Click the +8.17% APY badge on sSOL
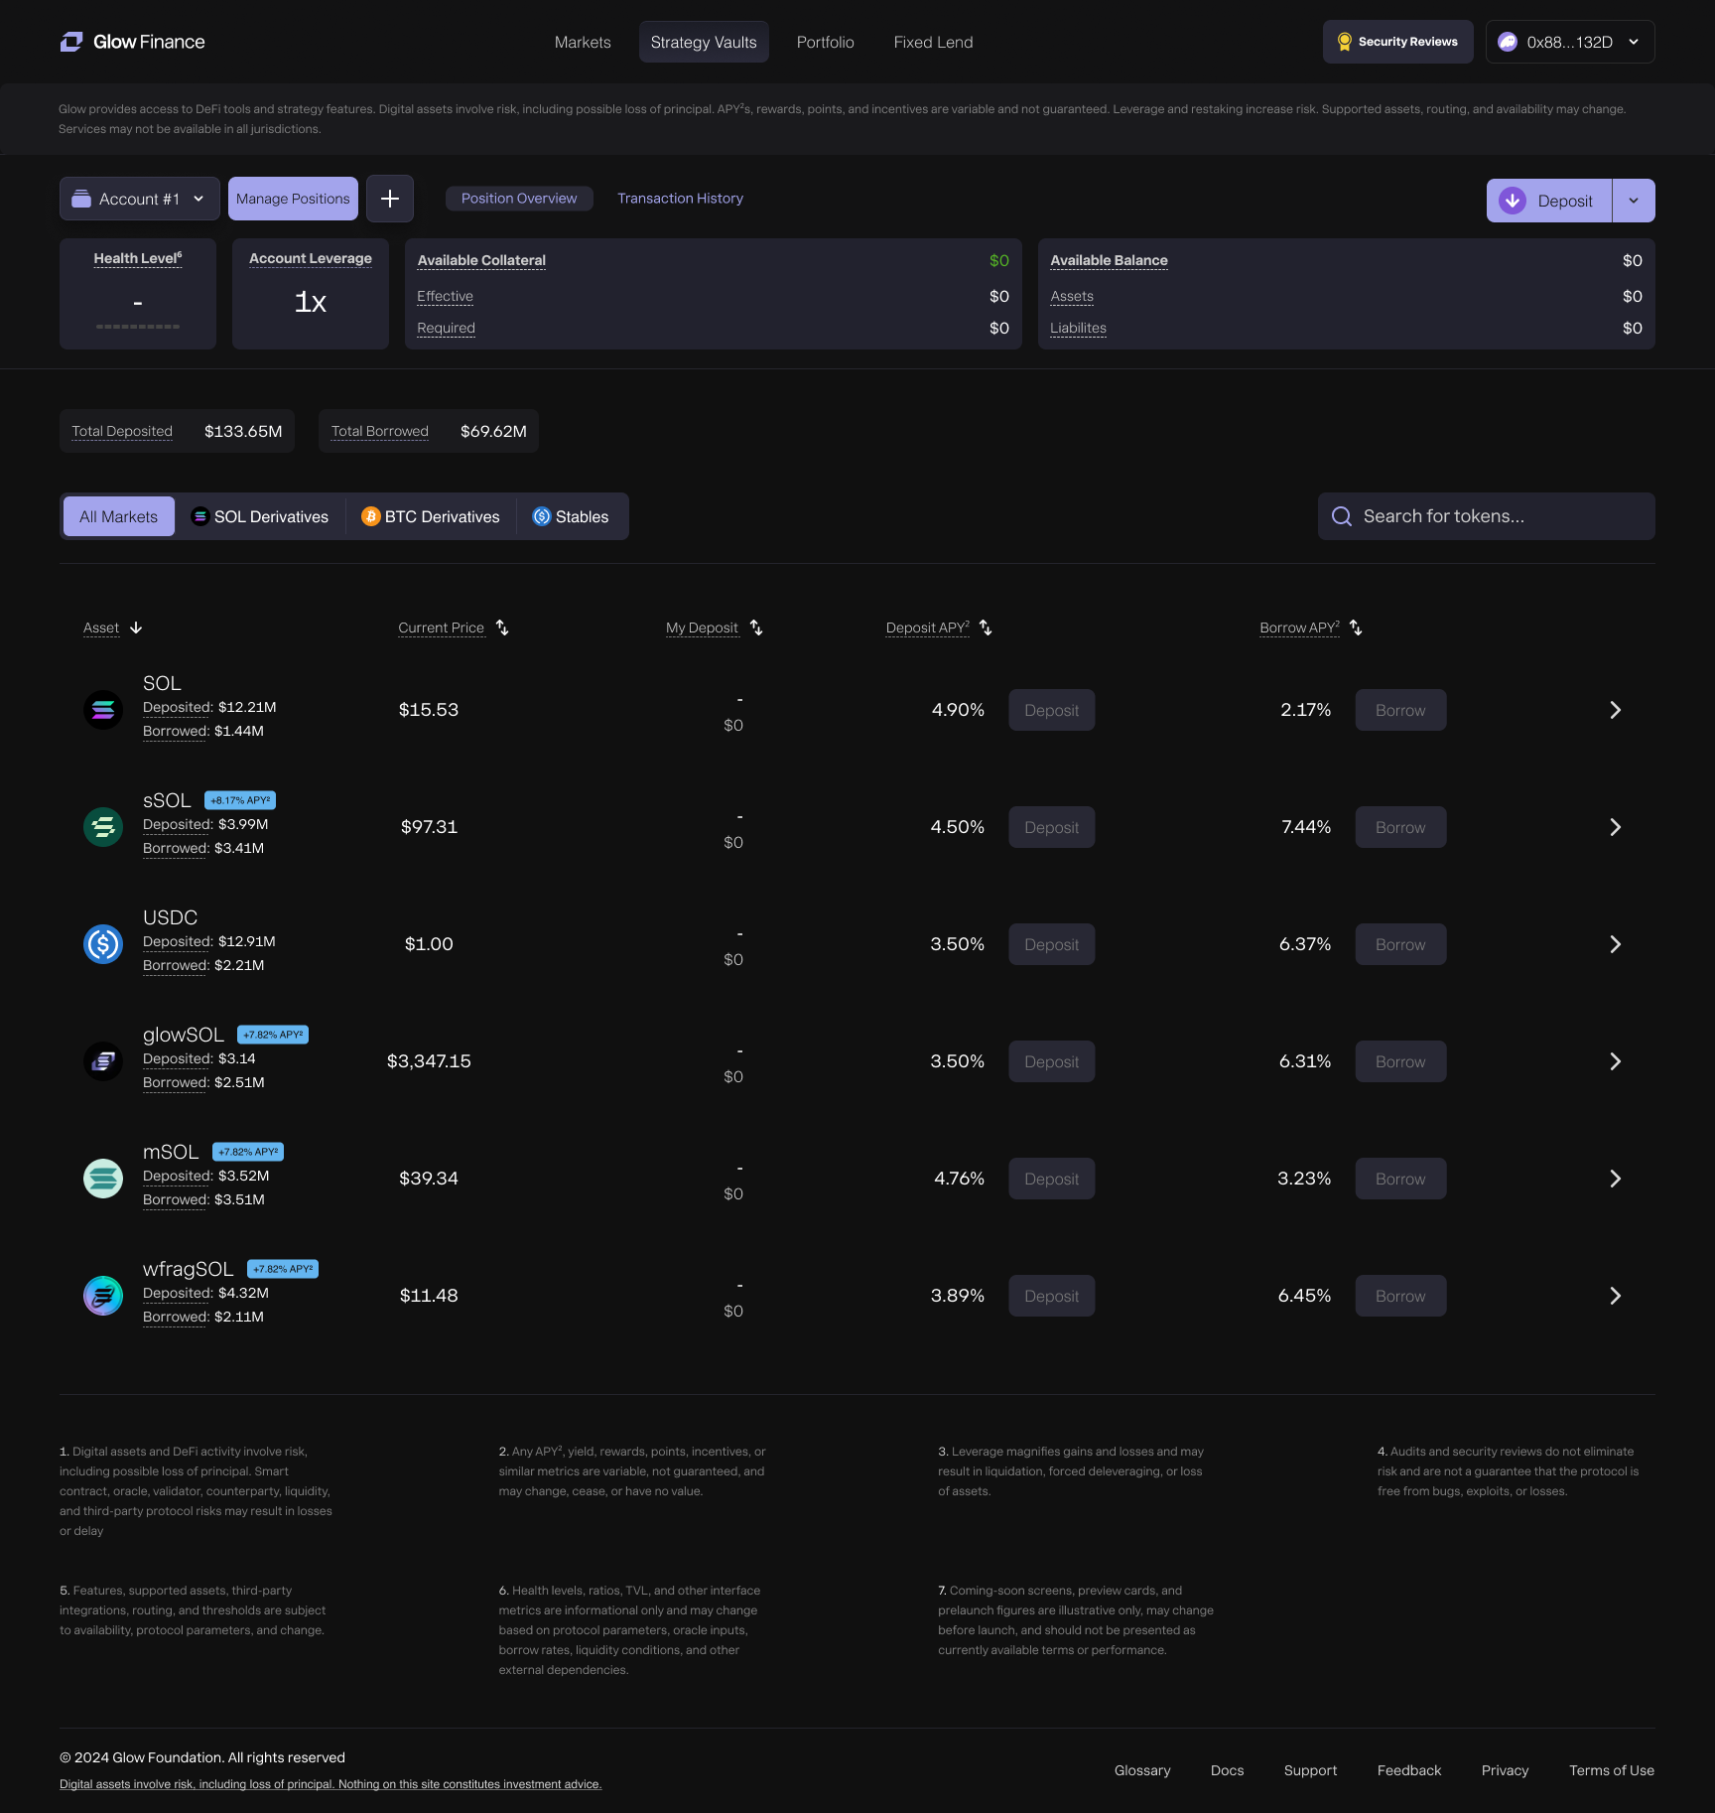Image resolution: width=1715 pixels, height=1813 pixels. coord(240,800)
